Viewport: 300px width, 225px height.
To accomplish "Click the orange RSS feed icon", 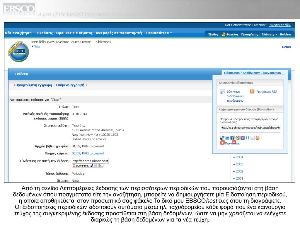I will (x=252, y=91).
